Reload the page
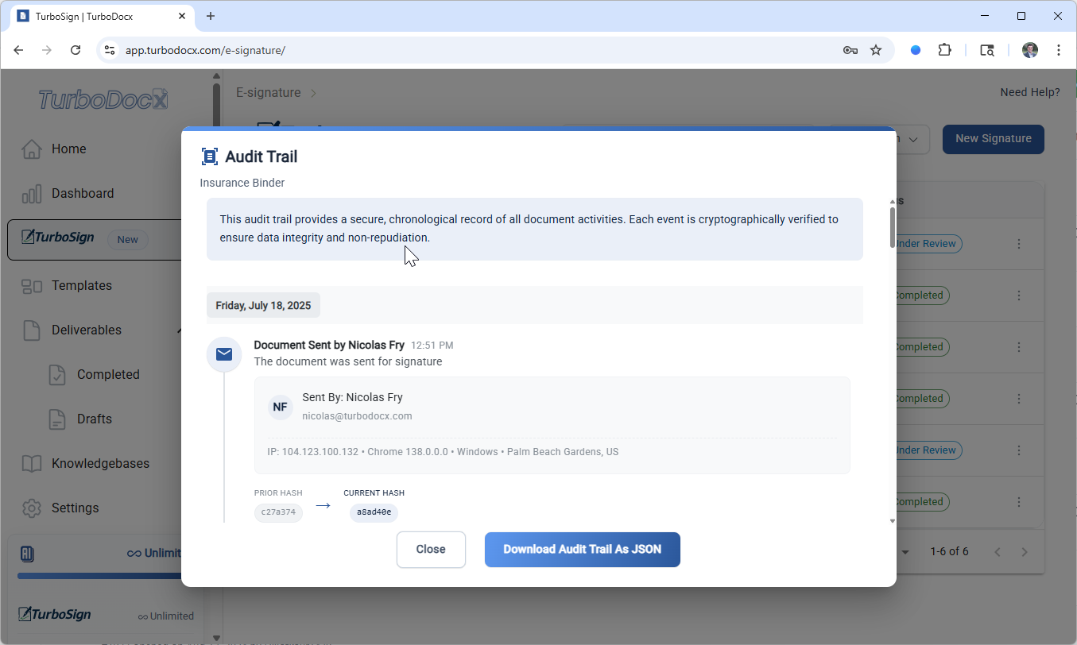Viewport: 1077px width, 645px height. coord(76,50)
